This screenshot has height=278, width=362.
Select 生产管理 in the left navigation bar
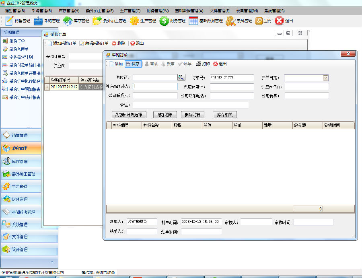(x=21, y=186)
